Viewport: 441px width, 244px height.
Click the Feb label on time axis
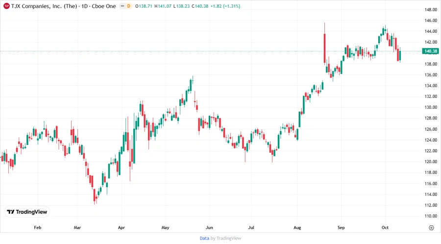point(37,227)
